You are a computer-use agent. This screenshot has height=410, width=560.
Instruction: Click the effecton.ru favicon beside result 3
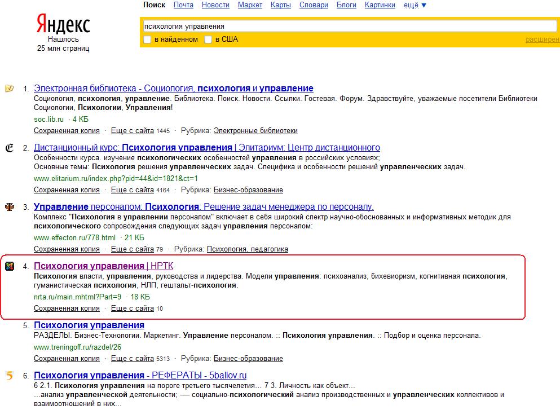(x=9, y=207)
